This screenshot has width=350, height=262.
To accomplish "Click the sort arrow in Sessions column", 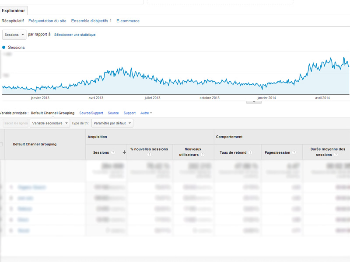I will pos(124,152).
